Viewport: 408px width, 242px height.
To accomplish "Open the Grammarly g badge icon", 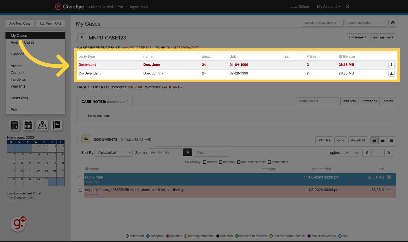I will (x=18, y=224).
